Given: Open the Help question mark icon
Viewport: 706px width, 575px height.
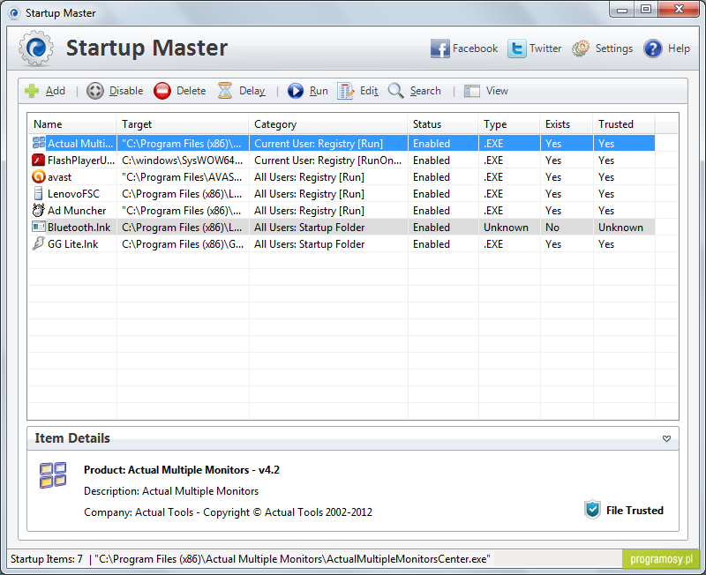Looking at the screenshot, I should coord(653,49).
